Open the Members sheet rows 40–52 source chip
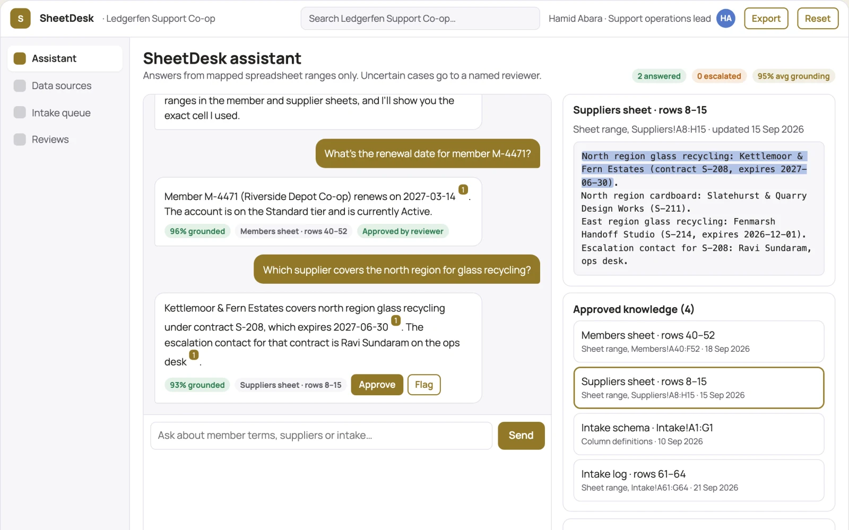Image resolution: width=849 pixels, height=530 pixels. 293,231
